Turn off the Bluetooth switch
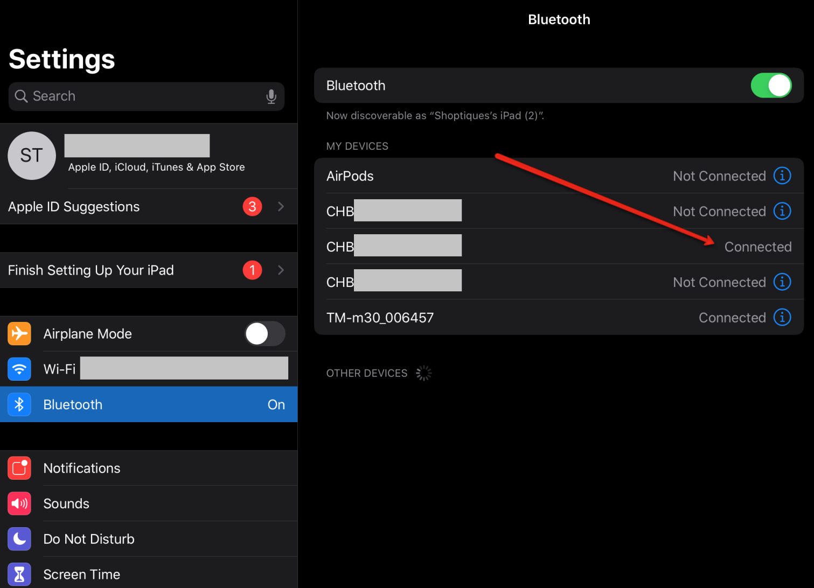814x588 pixels. [x=771, y=85]
